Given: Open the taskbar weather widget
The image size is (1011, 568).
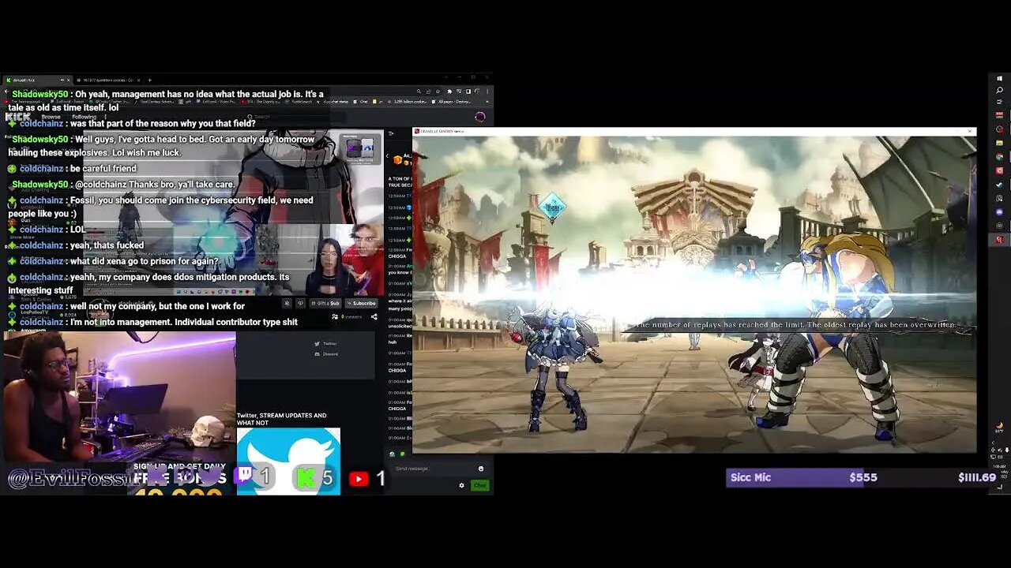Looking at the screenshot, I should 999,426.
